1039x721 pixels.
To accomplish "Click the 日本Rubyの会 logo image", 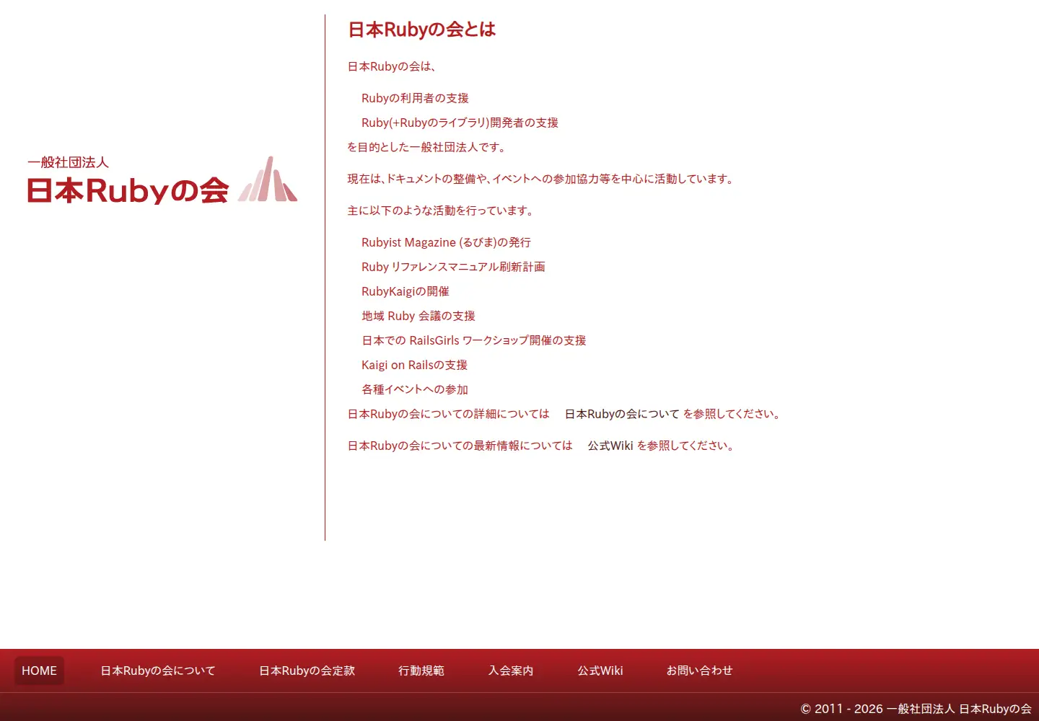I will coord(162,180).
